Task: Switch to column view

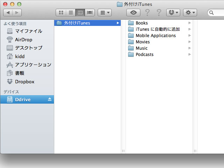Action: 80,13
